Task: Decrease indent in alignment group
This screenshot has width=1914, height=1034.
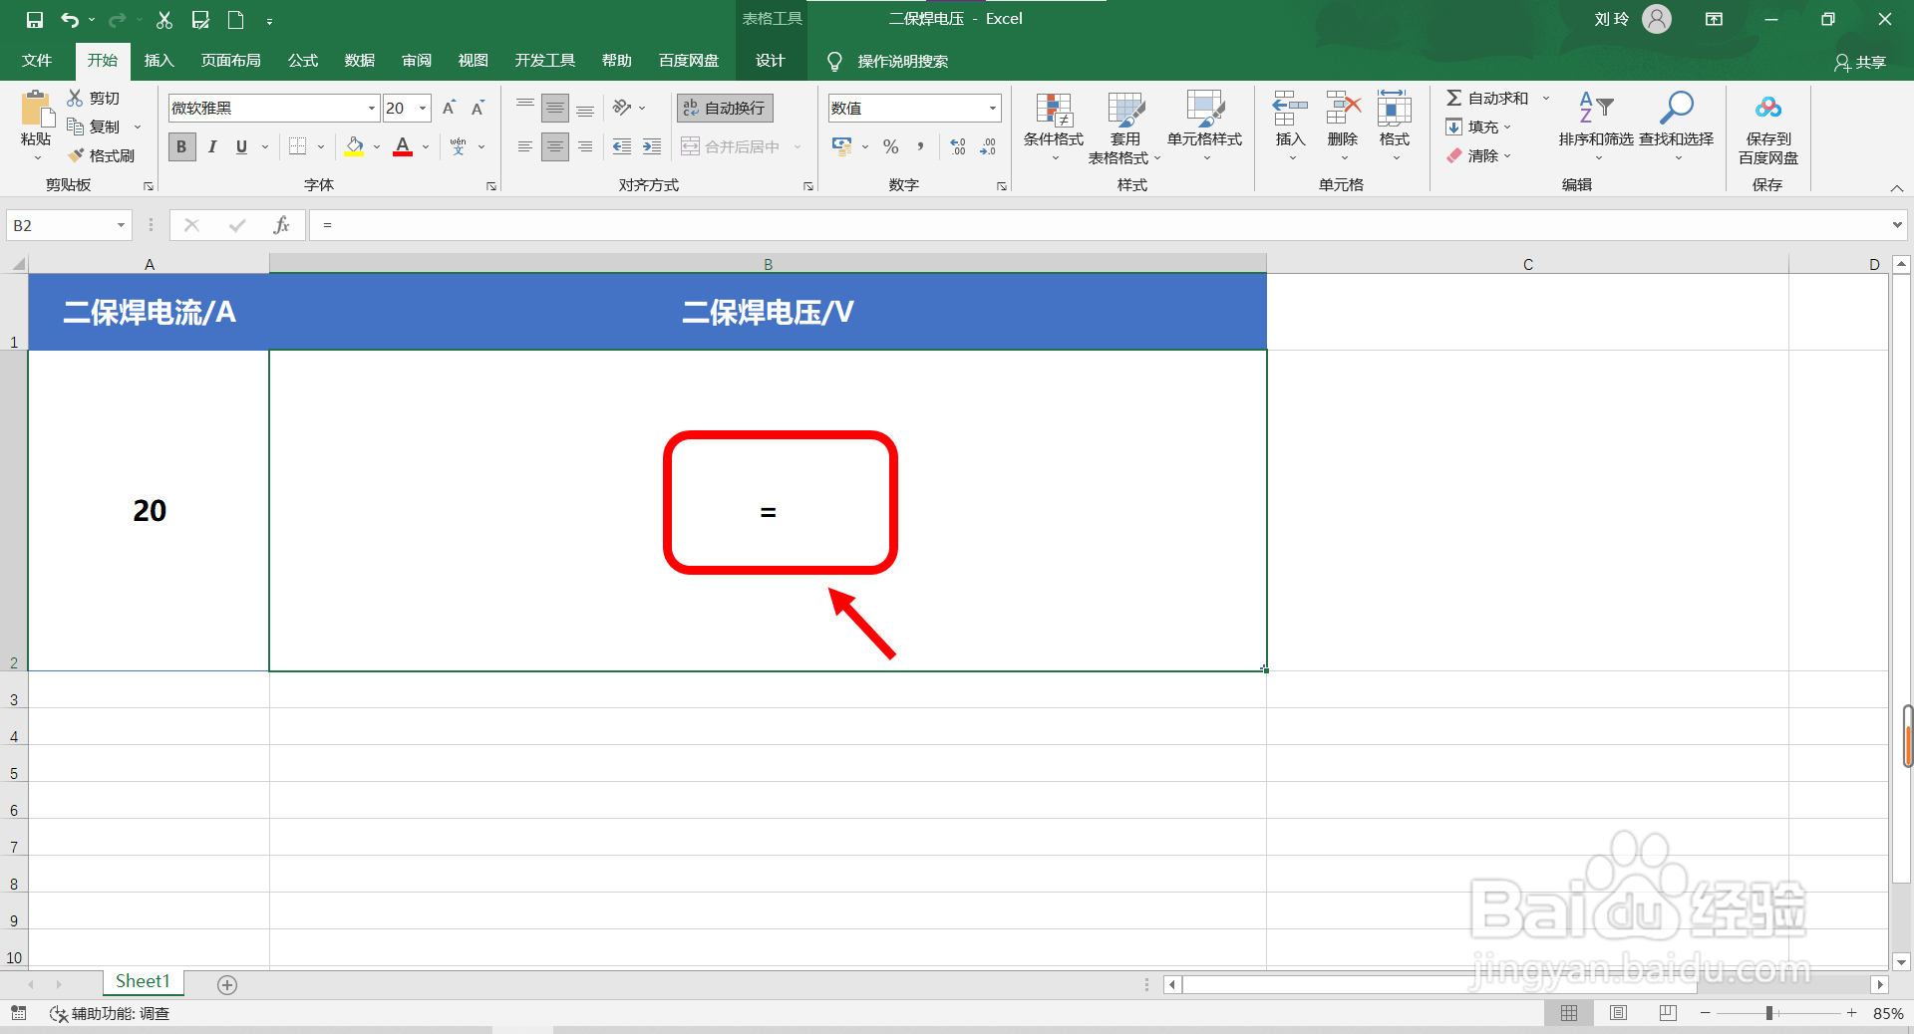Action: tap(622, 146)
